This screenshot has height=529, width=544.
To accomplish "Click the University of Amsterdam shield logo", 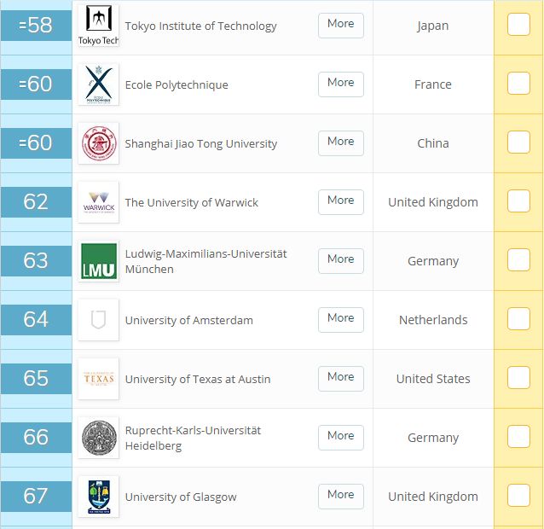I will (98, 320).
